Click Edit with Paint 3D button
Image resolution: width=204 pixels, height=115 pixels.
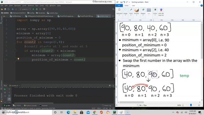click(x=161, y=12)
